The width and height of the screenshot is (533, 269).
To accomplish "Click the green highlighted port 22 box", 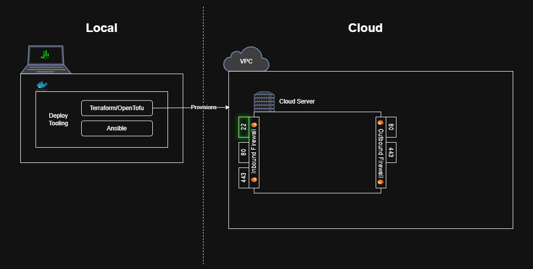I will (244, 127).
